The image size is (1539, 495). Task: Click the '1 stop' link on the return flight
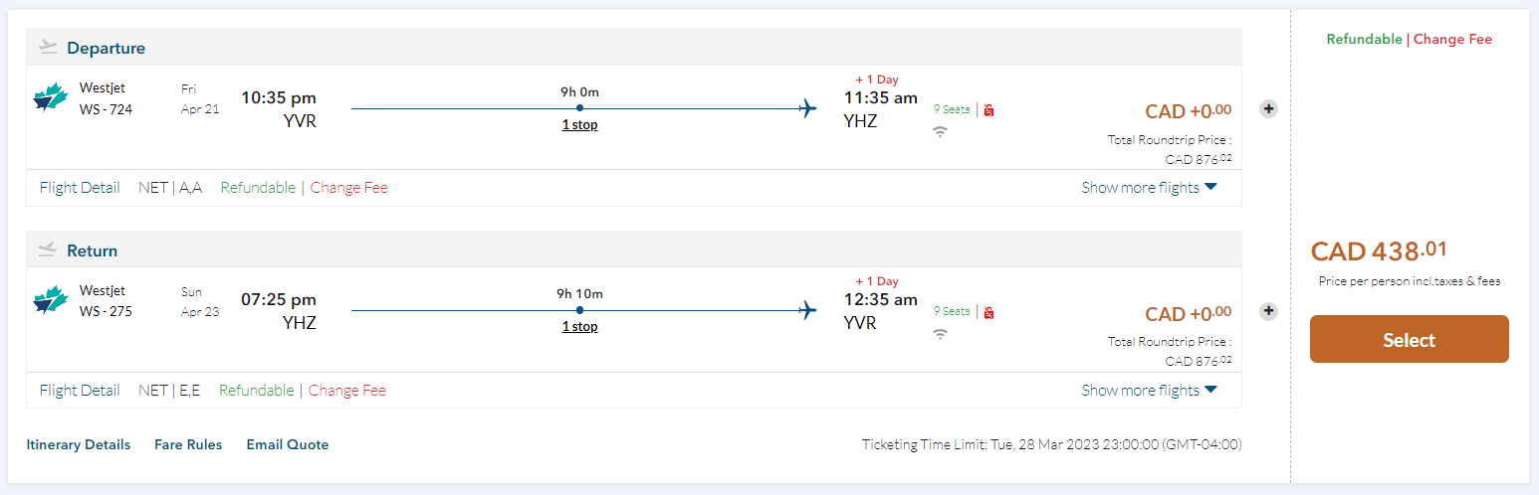point(579,327)
